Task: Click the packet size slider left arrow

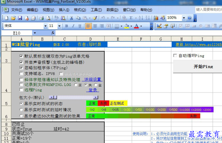Action: (x=51, y=97)
